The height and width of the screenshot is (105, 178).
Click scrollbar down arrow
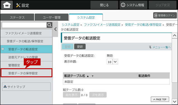pyautogui.click(x=175, y=101)
